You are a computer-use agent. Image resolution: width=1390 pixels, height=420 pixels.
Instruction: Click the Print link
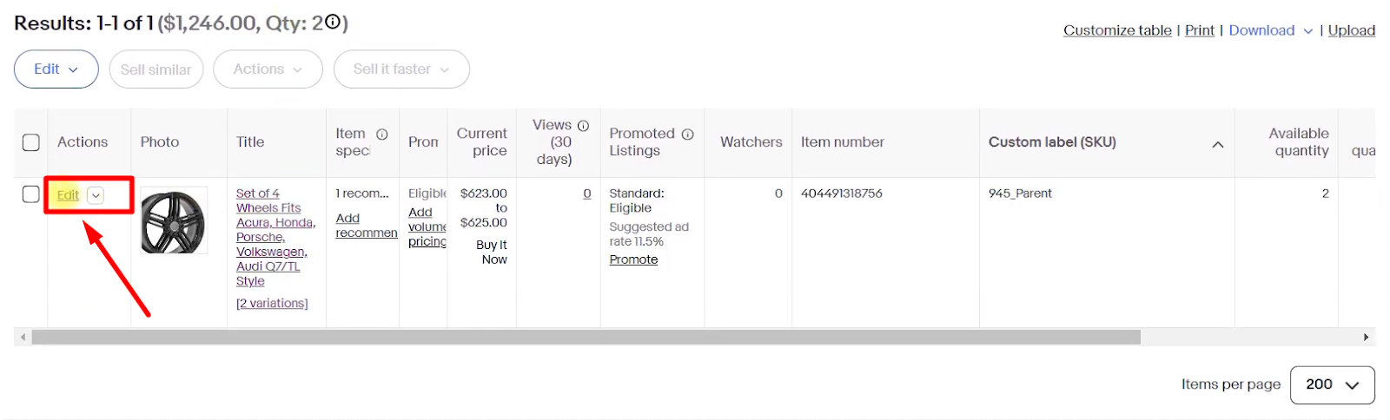1200,30
